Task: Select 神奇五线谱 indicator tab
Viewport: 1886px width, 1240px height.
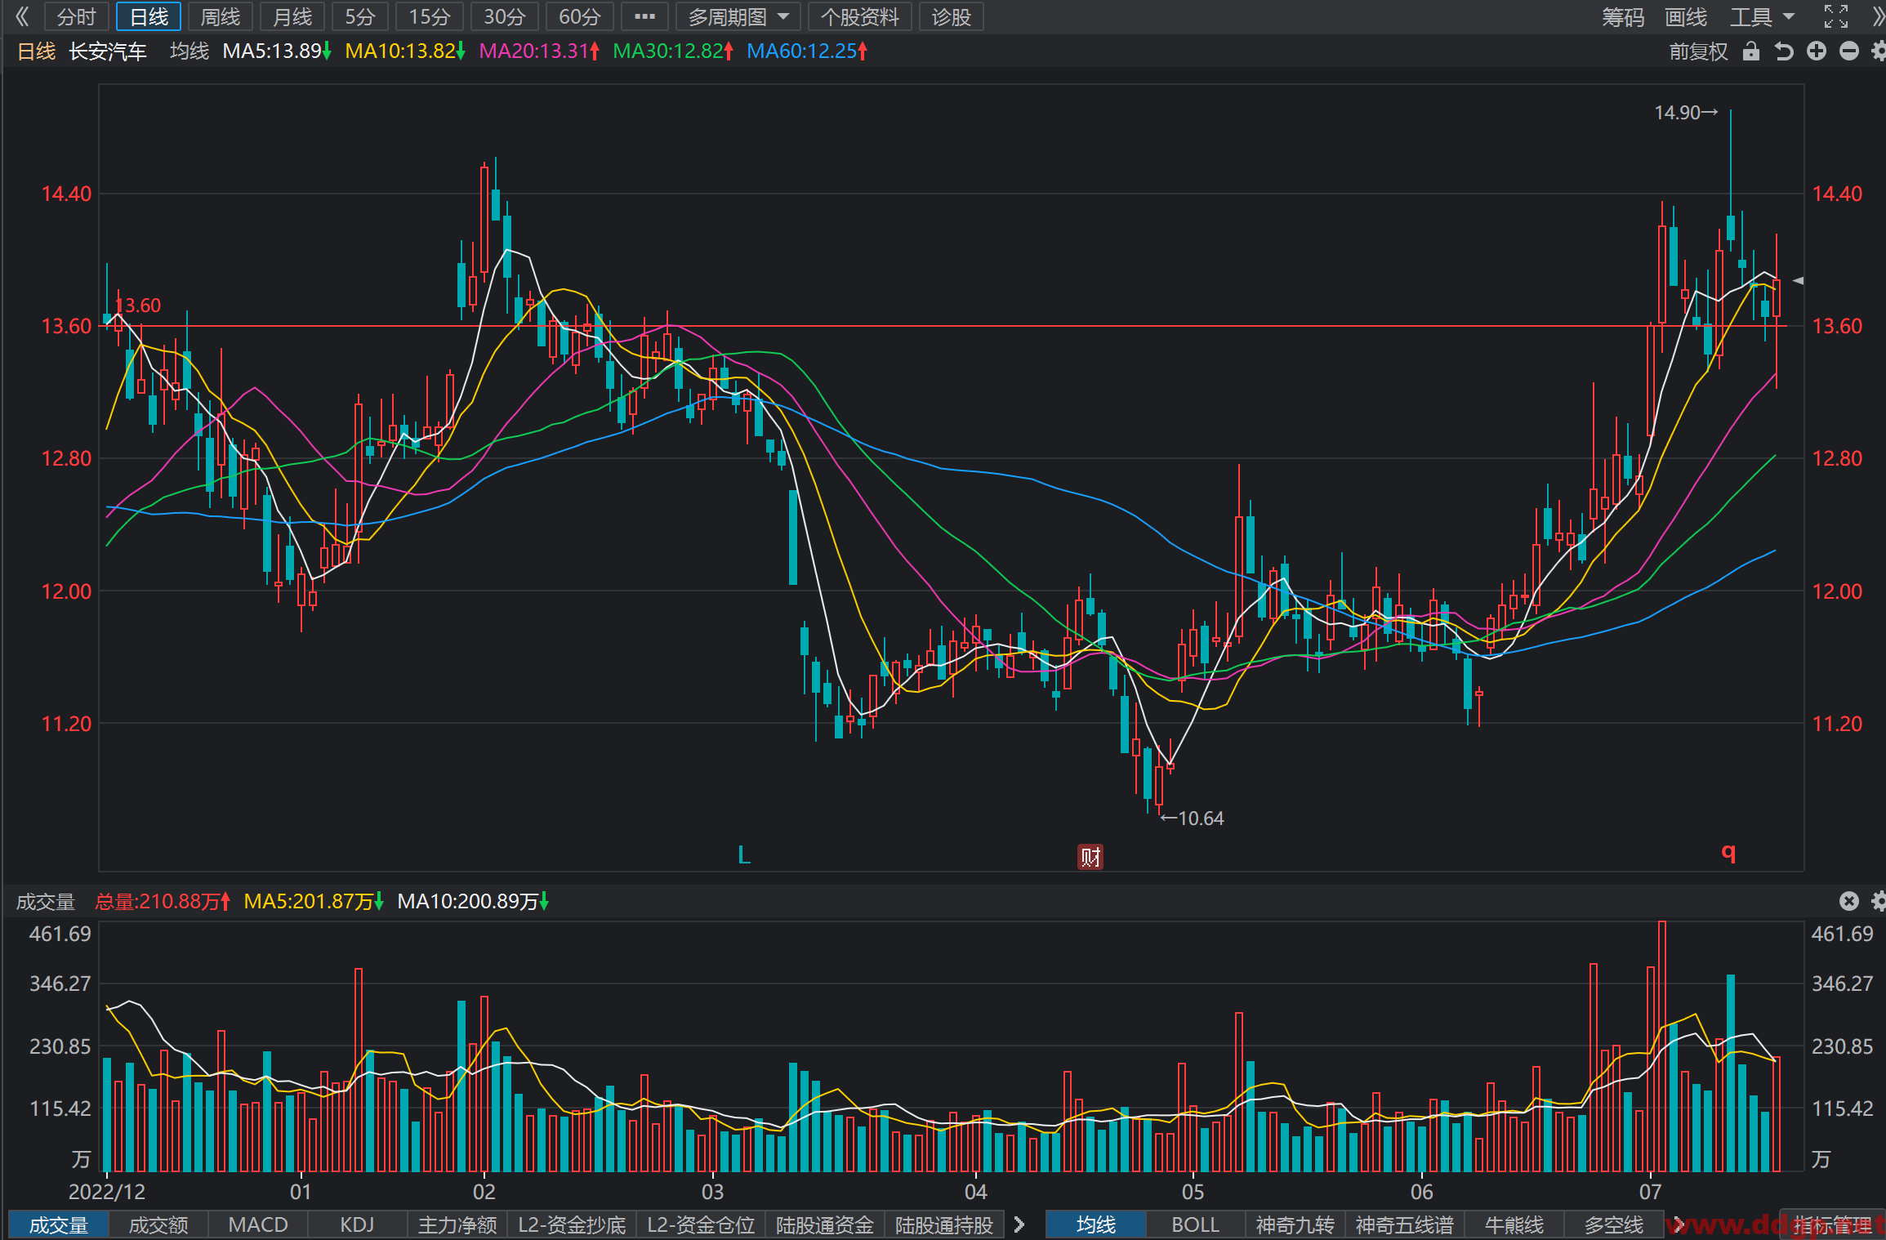Action: tap(1405, 1224)
